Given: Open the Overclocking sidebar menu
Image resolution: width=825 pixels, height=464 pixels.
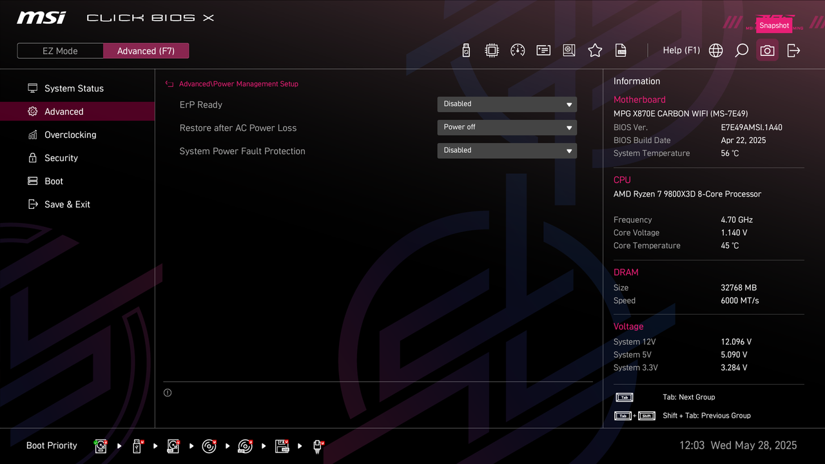Looking at the screenshot, I should click(x=77, y=135).
